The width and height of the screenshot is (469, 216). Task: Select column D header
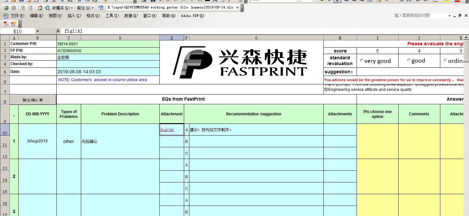120,38
